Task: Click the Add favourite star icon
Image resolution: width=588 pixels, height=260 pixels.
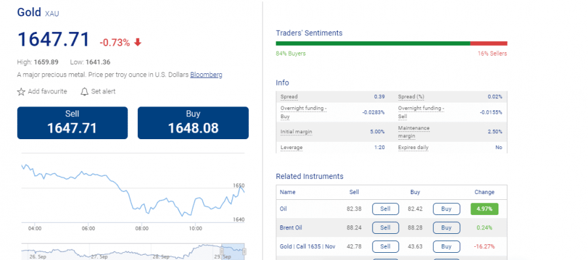Action: tap(21, 91)
